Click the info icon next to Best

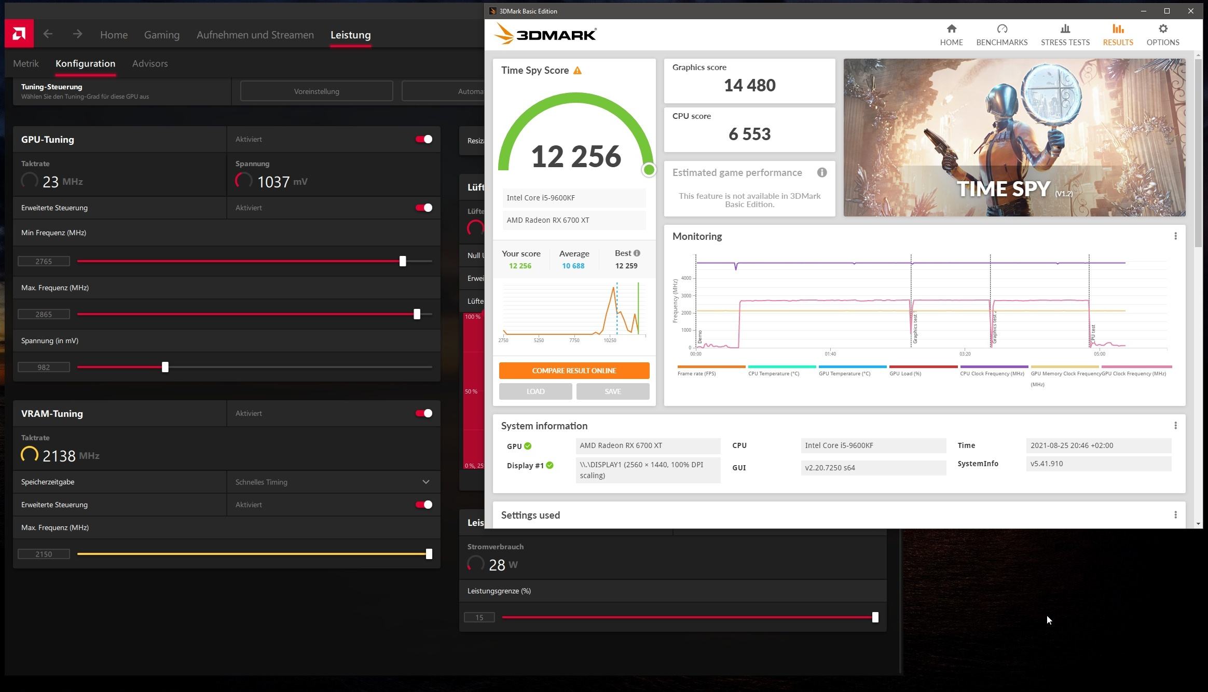tap(637, 253)
